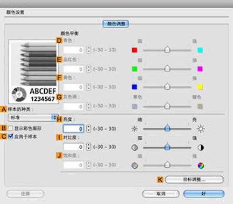This screenshot has width=233, height=204.
Task: Uncheck the 应用于样本 checkbox
Action: click(11, 137)
